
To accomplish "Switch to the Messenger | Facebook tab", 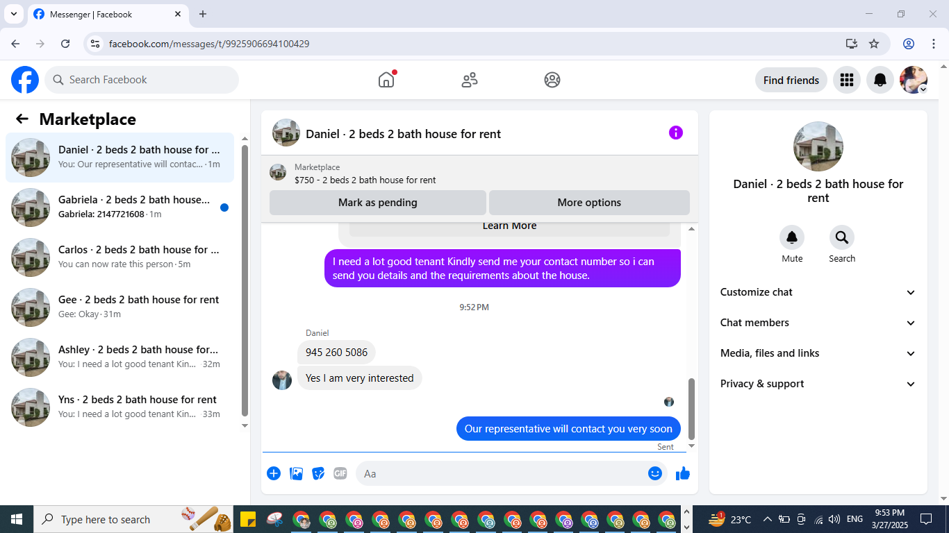I will pyautogui.click(x=108, y=15).
